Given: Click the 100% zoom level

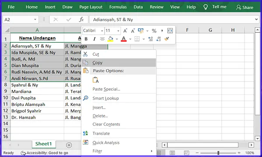Looking at the screenshot, I should (250, 153).
